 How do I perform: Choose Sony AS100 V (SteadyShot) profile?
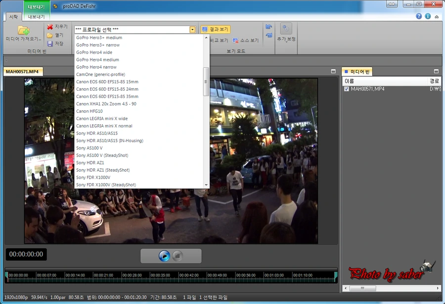point(102,155)
